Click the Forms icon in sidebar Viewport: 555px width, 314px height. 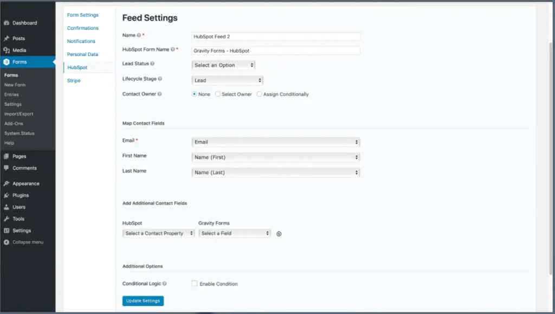tap(7, 62)
